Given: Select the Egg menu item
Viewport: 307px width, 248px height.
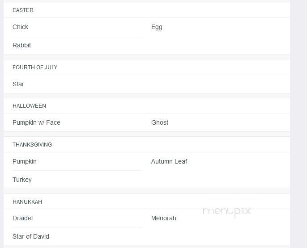Looking at the screenshot, I should click(x=157, y=27).
